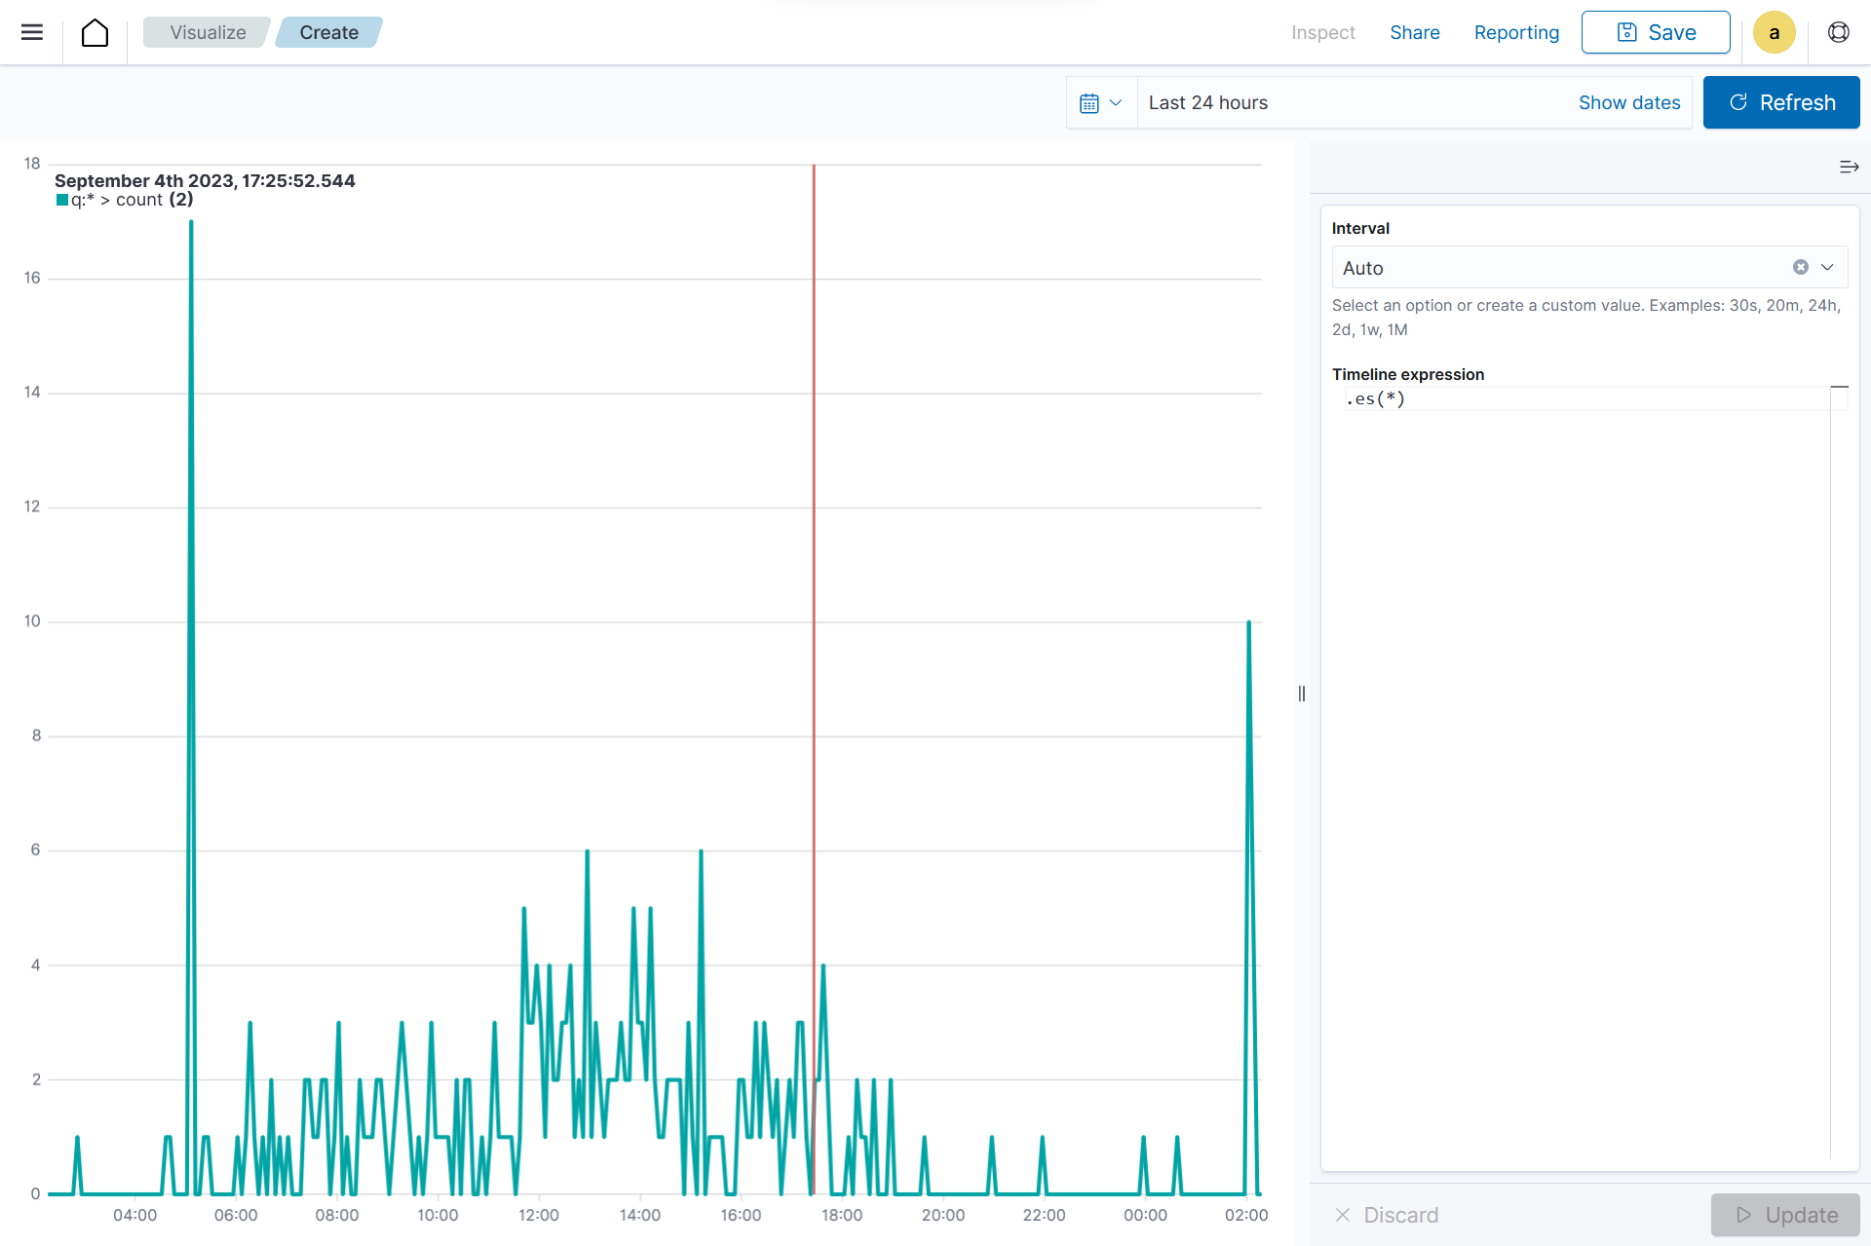Click the user avatar icon
This screenshot has height=1246, width=1871.
point(1774,32)
